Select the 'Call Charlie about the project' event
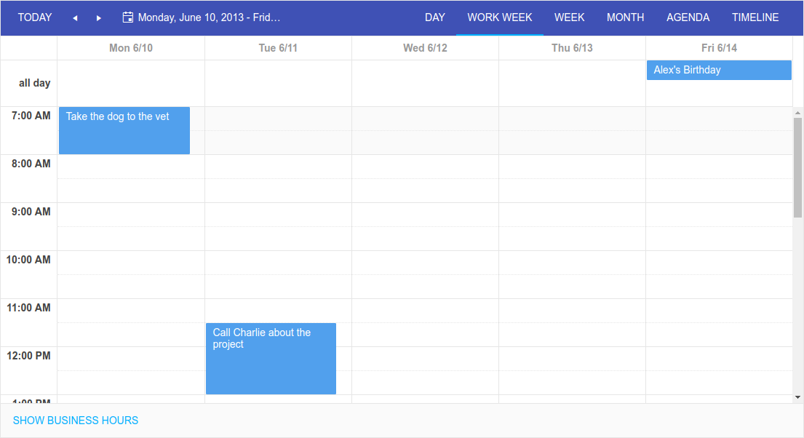804x438 pixels. [271, 359]
